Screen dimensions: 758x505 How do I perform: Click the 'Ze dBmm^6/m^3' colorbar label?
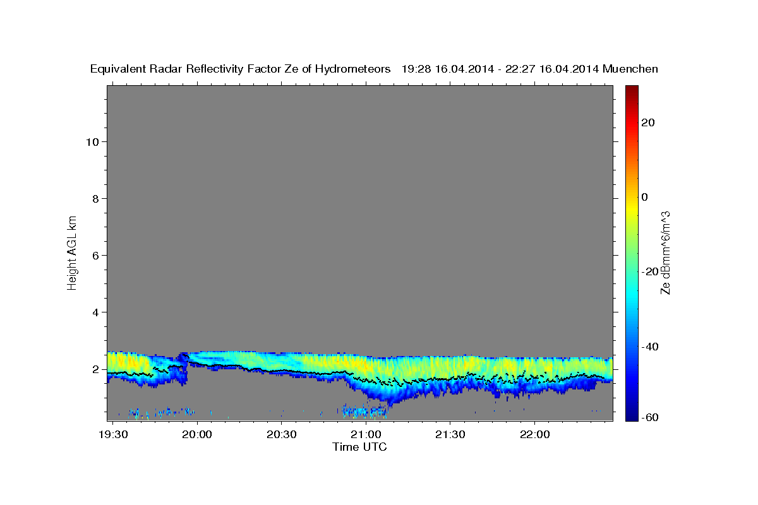(x=665, y=252)
